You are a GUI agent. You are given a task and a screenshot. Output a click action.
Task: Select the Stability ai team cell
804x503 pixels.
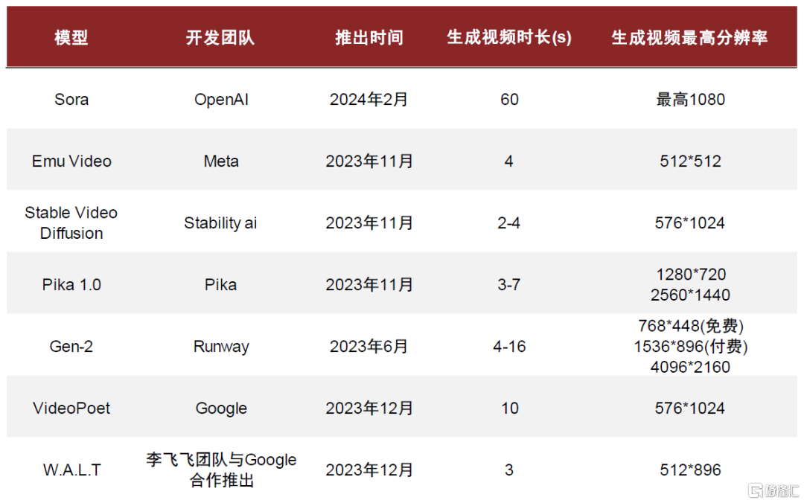220,223
